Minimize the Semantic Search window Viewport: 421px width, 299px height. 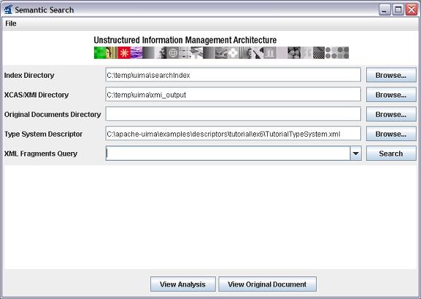pos(385,10)
